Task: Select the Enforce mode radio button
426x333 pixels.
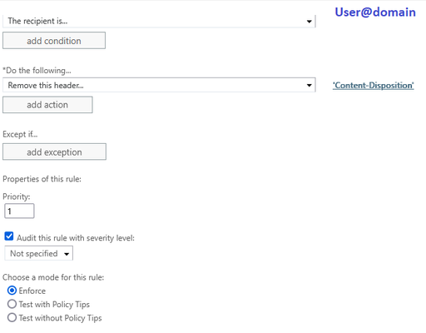Action: coord(12,291)
